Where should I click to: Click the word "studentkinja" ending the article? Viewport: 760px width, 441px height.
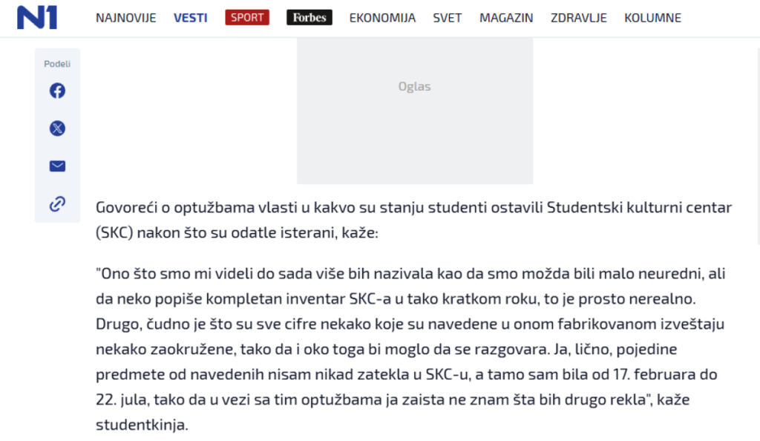[x=142, y=425]
